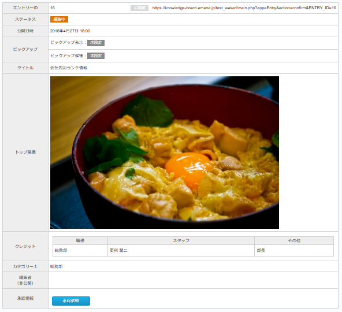Screen dimensions: 342x312
Task: Select the title text 会社周辺ランチ情報
Action: point(69,68)
